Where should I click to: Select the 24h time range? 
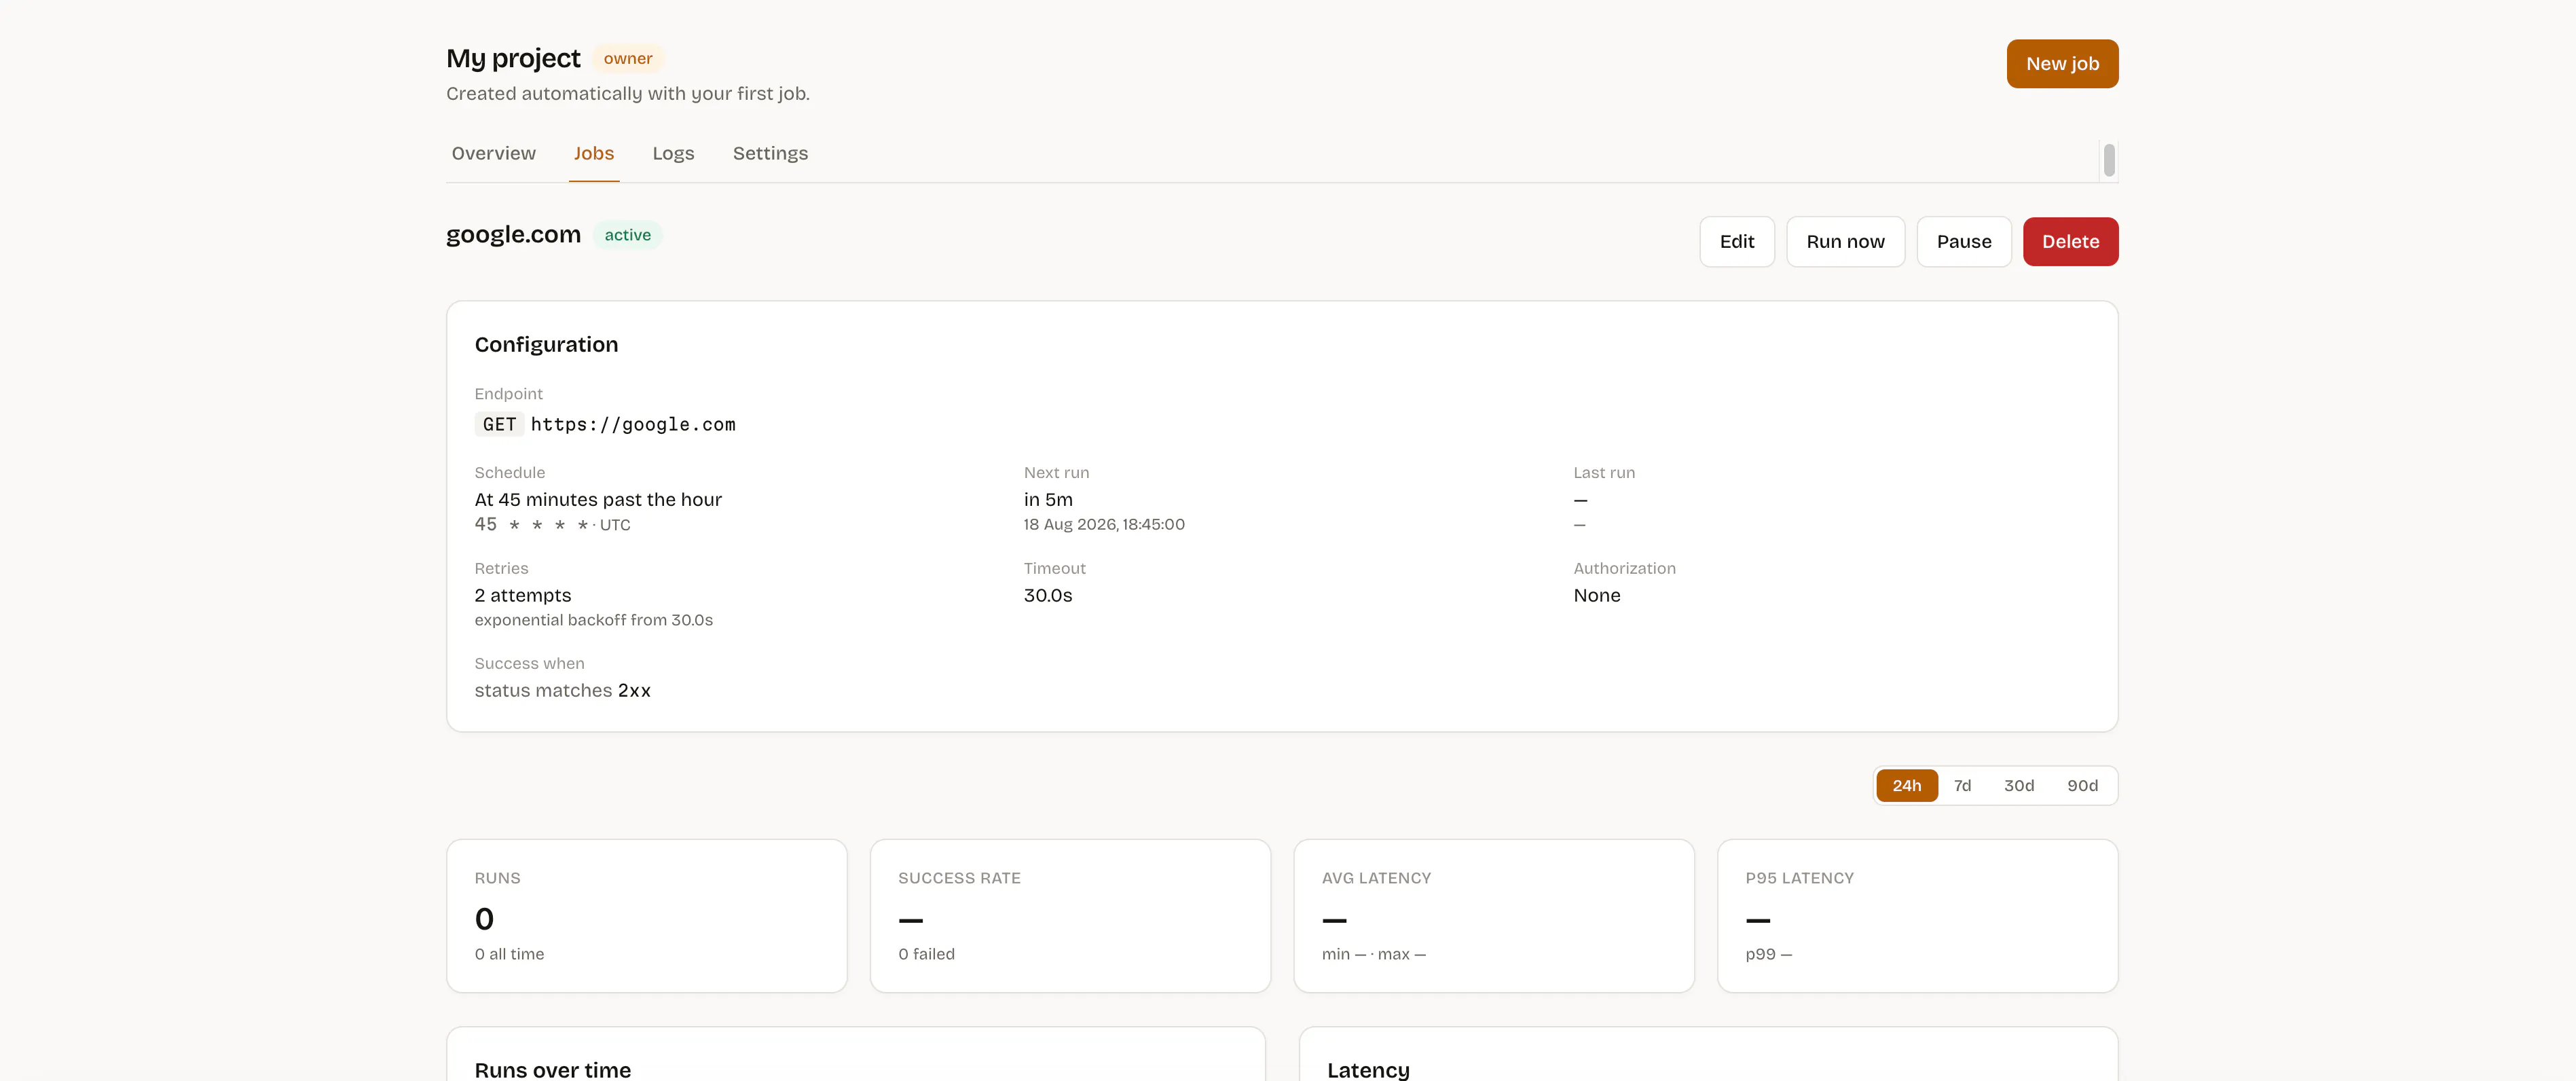pyautogui.click(x=1906, y=786)
